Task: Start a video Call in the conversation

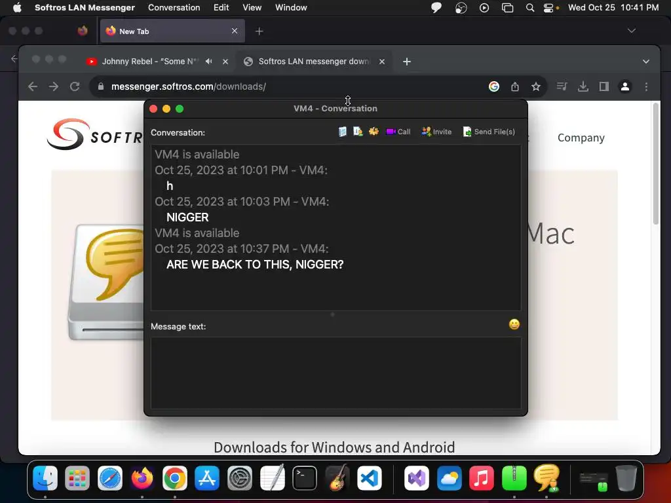Action: (398, 132)
